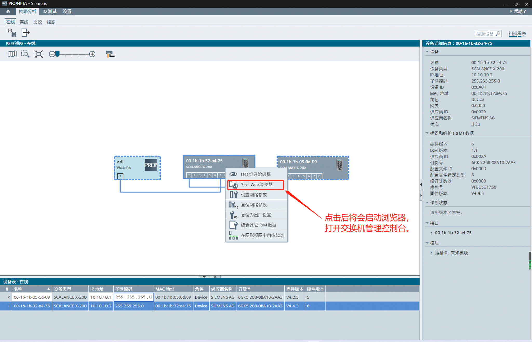Click the fit-to-window icon
The image size is (532, 342).
pos(39,54)
